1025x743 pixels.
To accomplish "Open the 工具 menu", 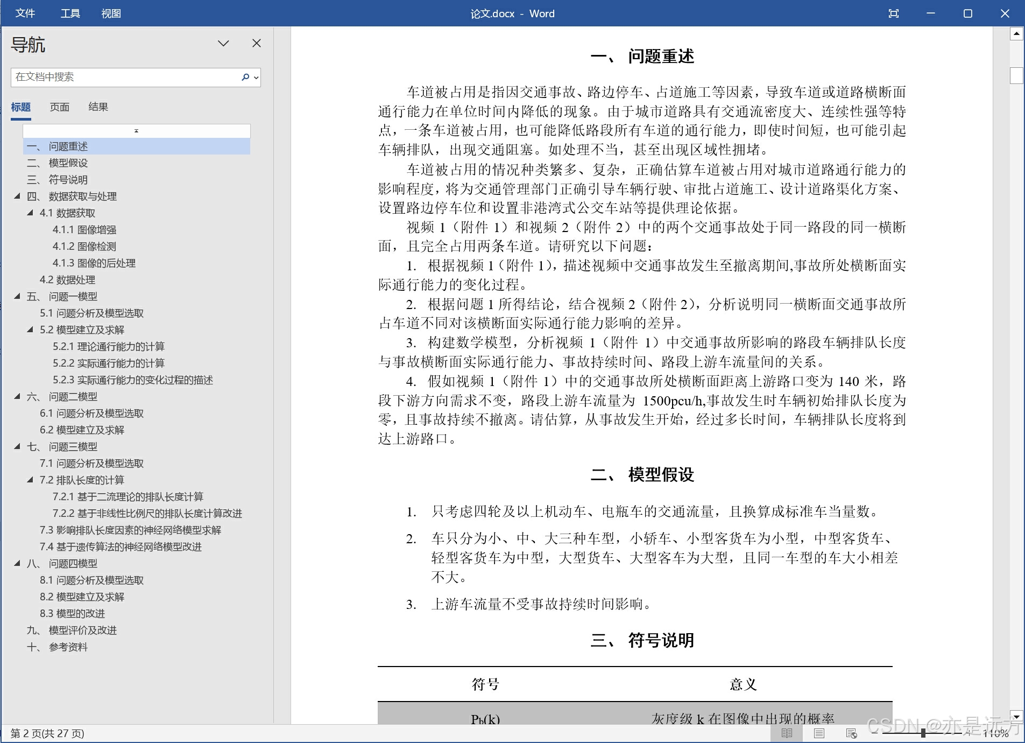I will coord(70,13).
